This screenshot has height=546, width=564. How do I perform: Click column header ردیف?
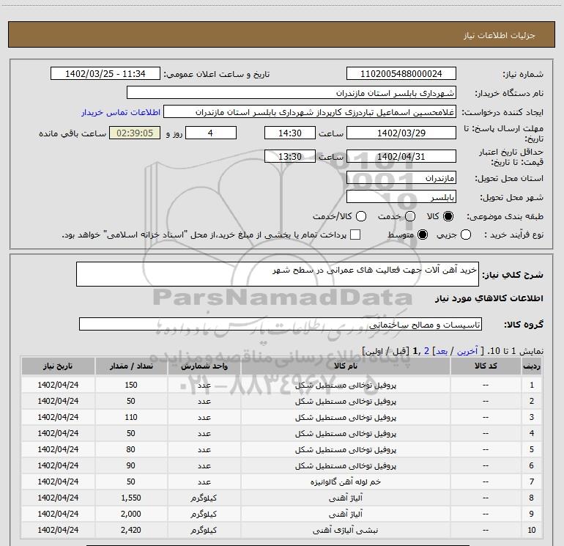(x=532, y=366)
